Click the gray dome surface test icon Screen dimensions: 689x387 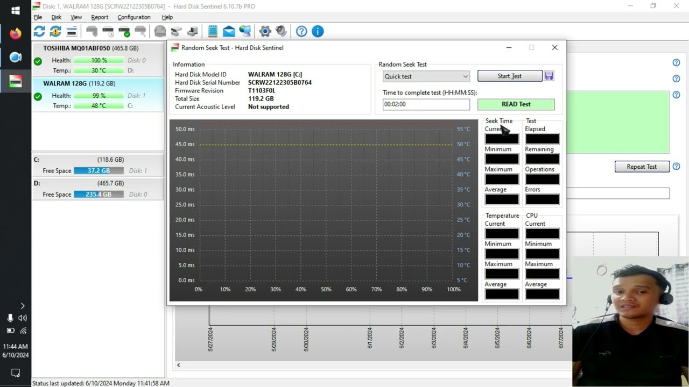coord(160,31)
